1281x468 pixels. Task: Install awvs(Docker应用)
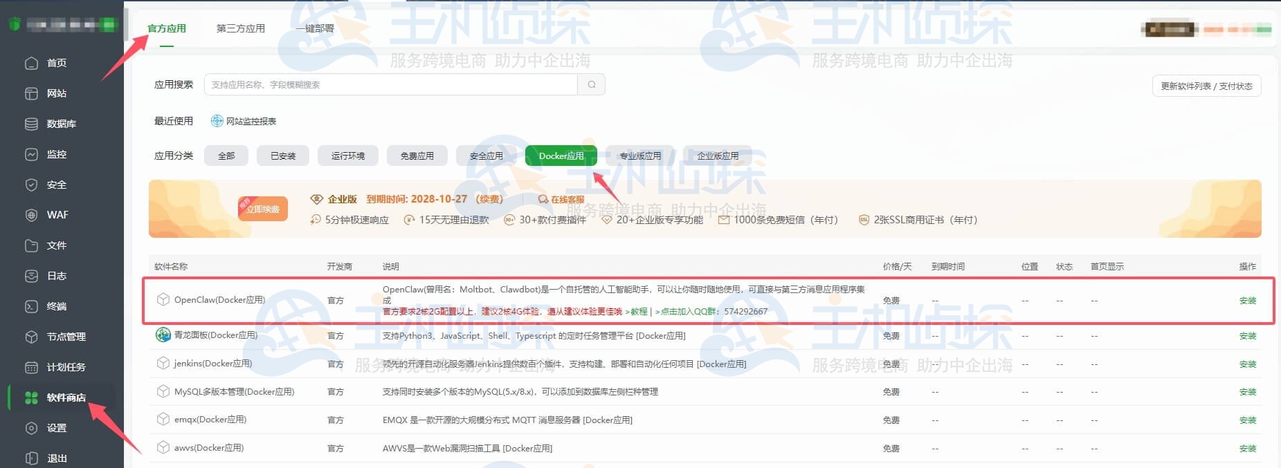click(x=1248, y=448)
